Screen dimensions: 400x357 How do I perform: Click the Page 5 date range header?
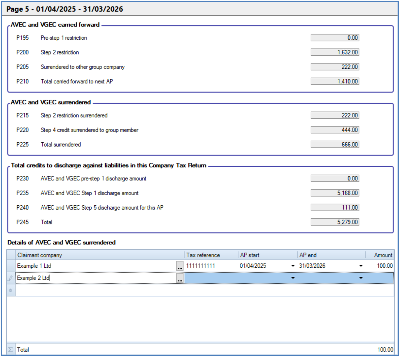click(65, 9)
